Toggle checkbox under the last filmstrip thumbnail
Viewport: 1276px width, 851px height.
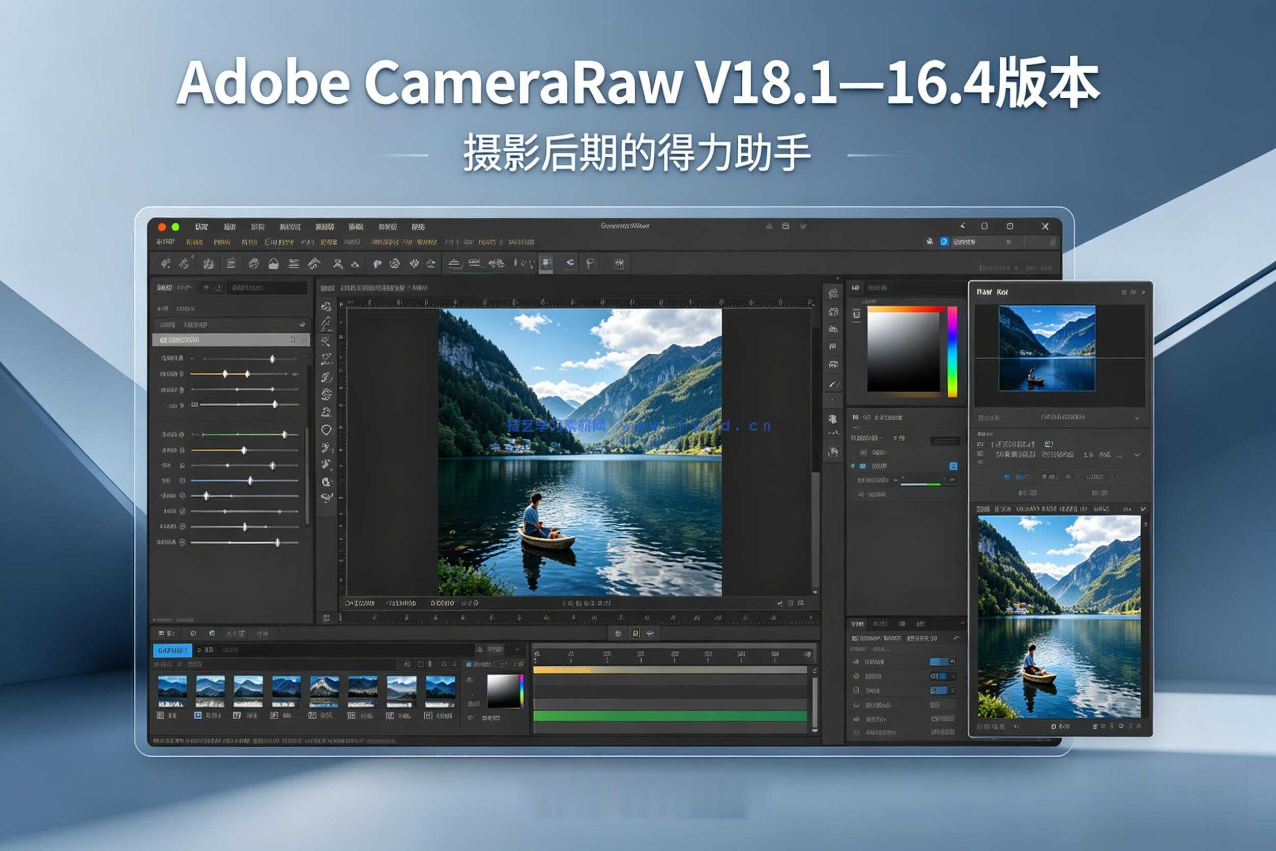coord(428,715)
